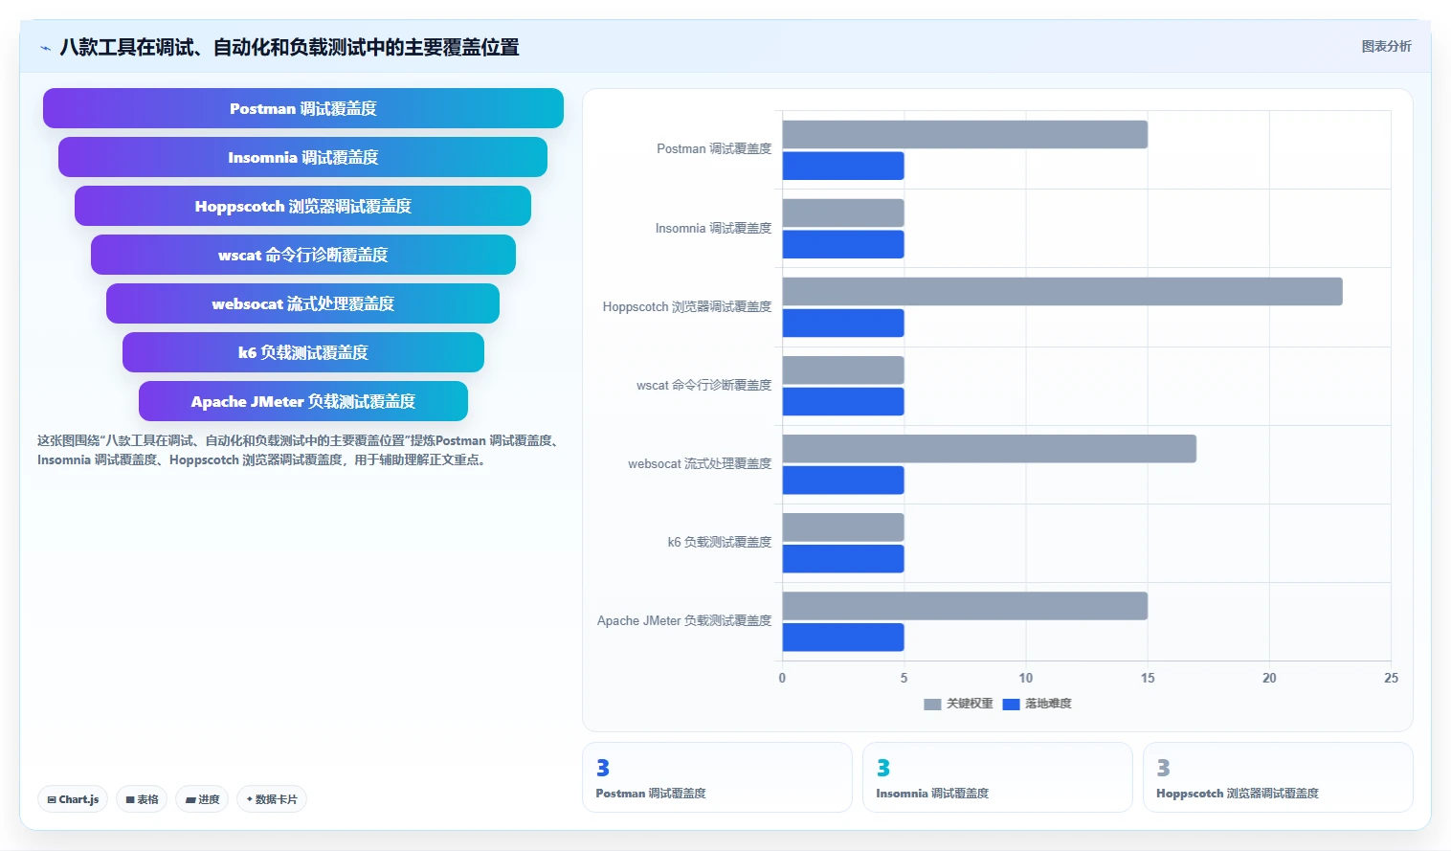
Task: Click the 进度 tag chip
Action: click(x=202, y=799)
